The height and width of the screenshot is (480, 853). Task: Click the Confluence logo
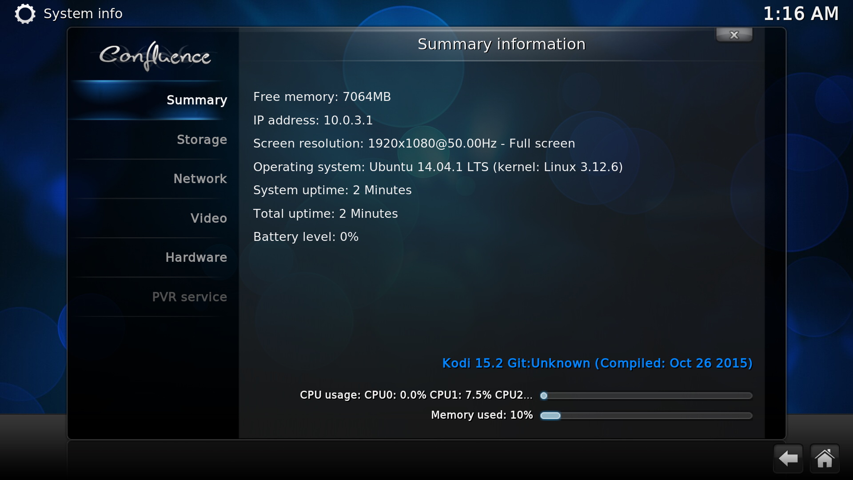click(x=155, y=56)
